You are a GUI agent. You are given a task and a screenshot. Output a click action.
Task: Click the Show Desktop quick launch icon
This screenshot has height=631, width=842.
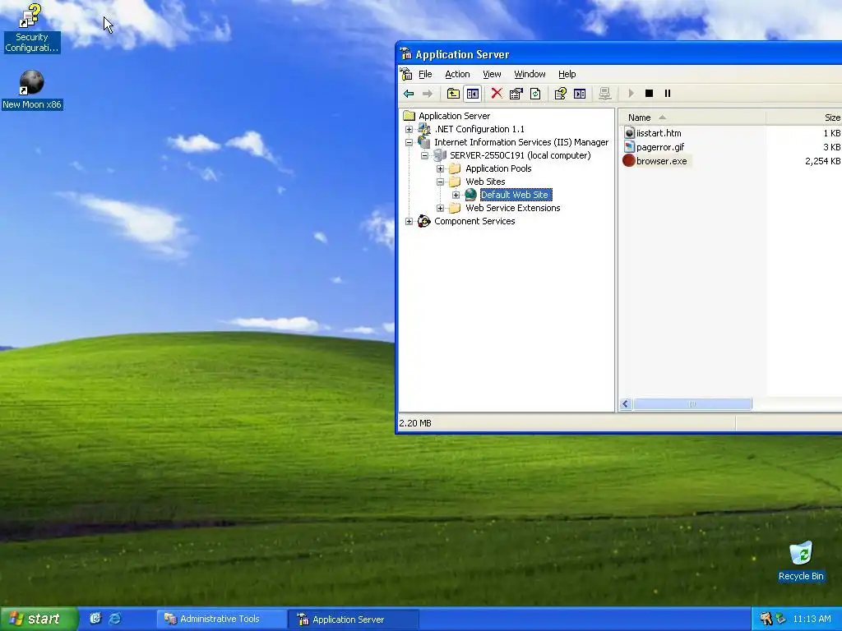click(x=95, y=619)
